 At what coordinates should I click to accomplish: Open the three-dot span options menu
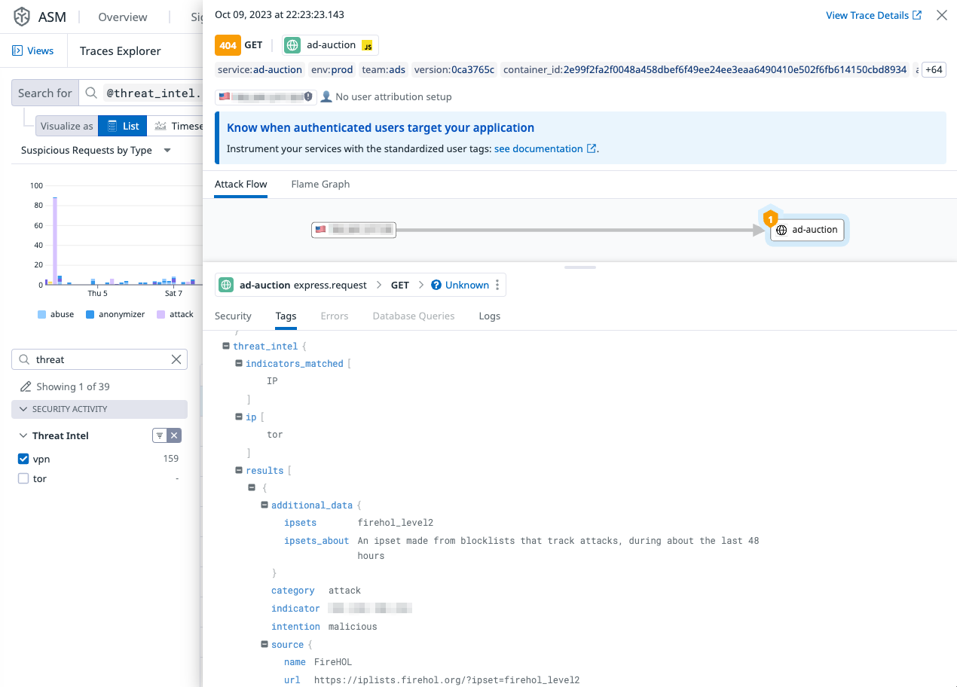pyautogui.click(x=497, y=285)
